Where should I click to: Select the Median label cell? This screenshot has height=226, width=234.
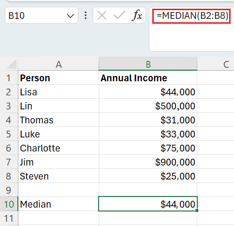[x=58, y=204]
